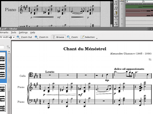Viewport: 153px width, 114px height.
Task: Open the thumbnail filter options funnel
Action: point(8,47)
